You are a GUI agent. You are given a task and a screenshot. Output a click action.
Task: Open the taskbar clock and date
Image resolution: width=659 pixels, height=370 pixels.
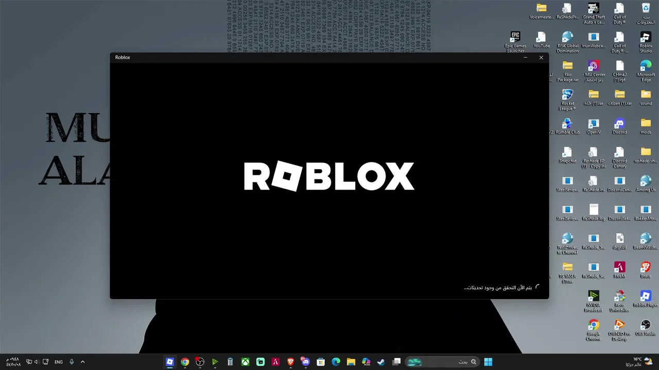(13, 362)
